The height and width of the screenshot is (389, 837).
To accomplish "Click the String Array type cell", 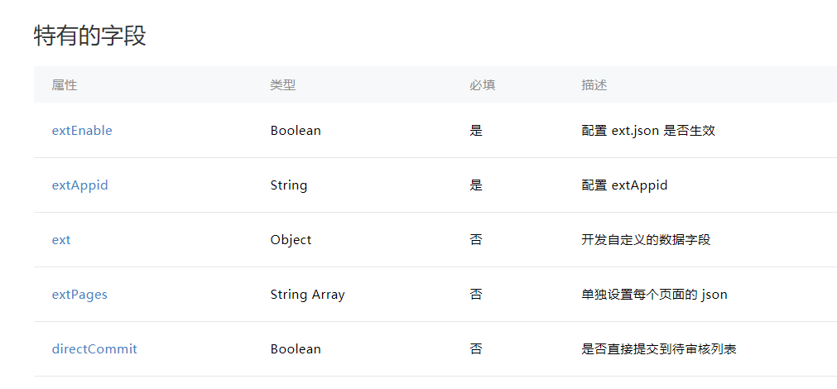I will (307, 295).
